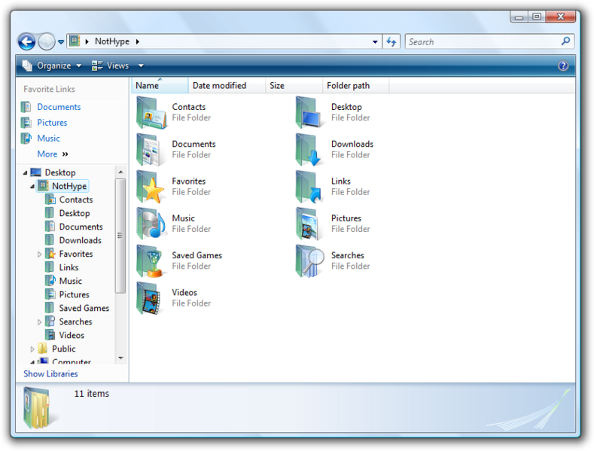Open the Downloads folder icon

coord(310,150)
